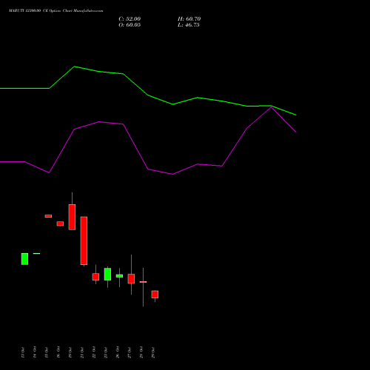Select the high value H: 60.70

(x=189, y=19)
